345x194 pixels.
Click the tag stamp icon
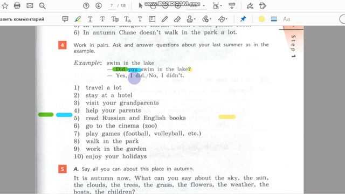point(263,5)
